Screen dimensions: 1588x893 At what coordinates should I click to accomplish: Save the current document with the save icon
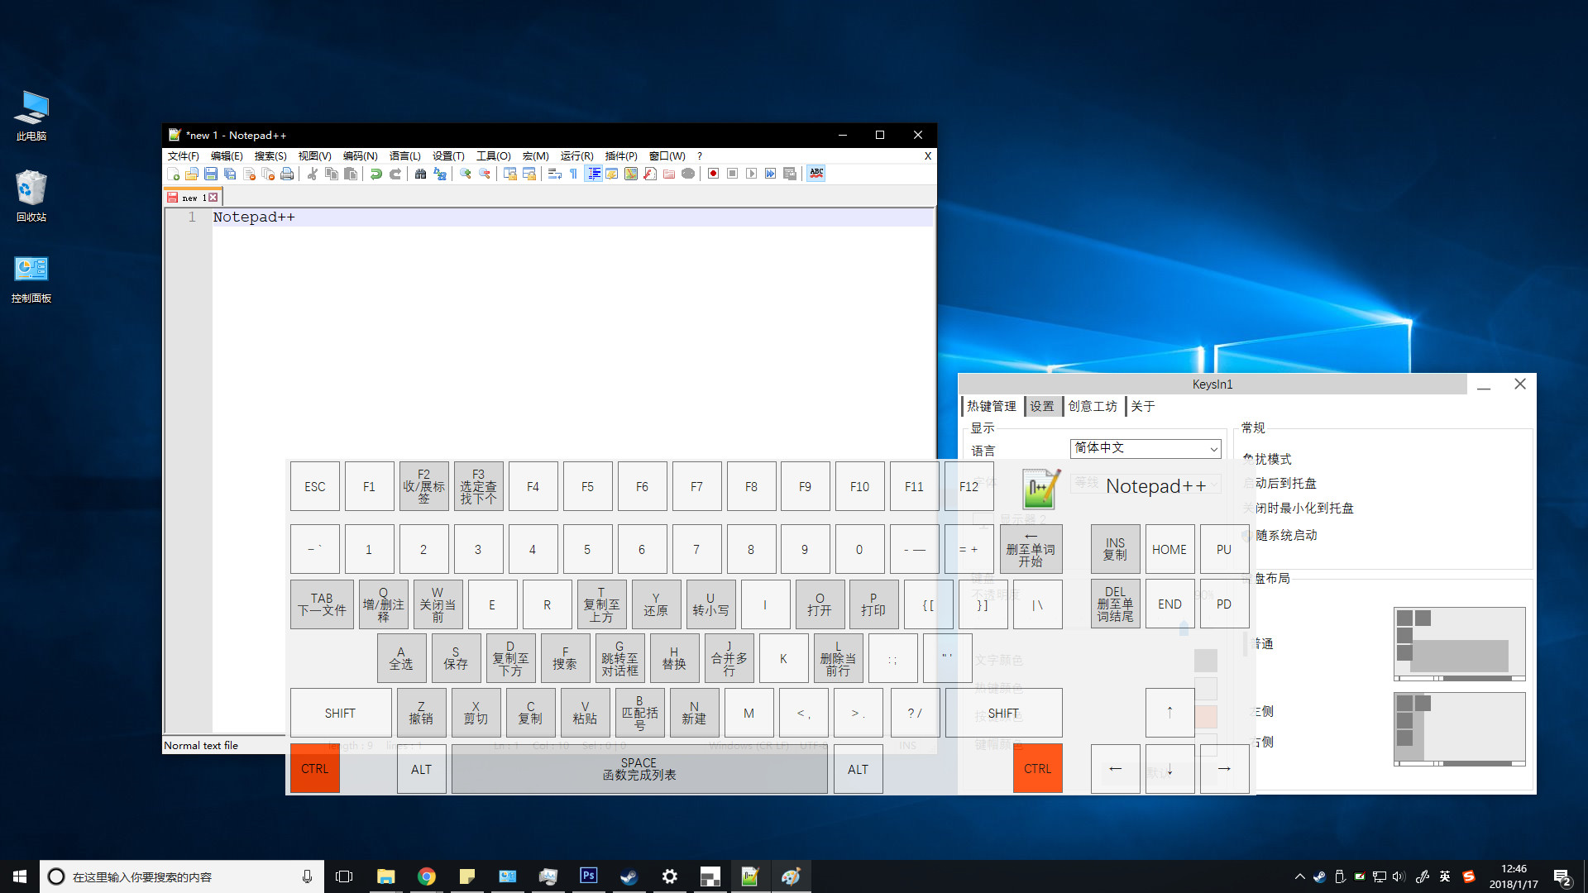[211, 174]
